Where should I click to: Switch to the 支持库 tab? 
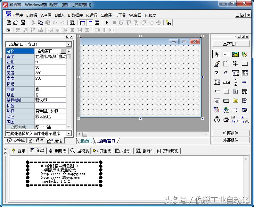[x=16, y=141]
